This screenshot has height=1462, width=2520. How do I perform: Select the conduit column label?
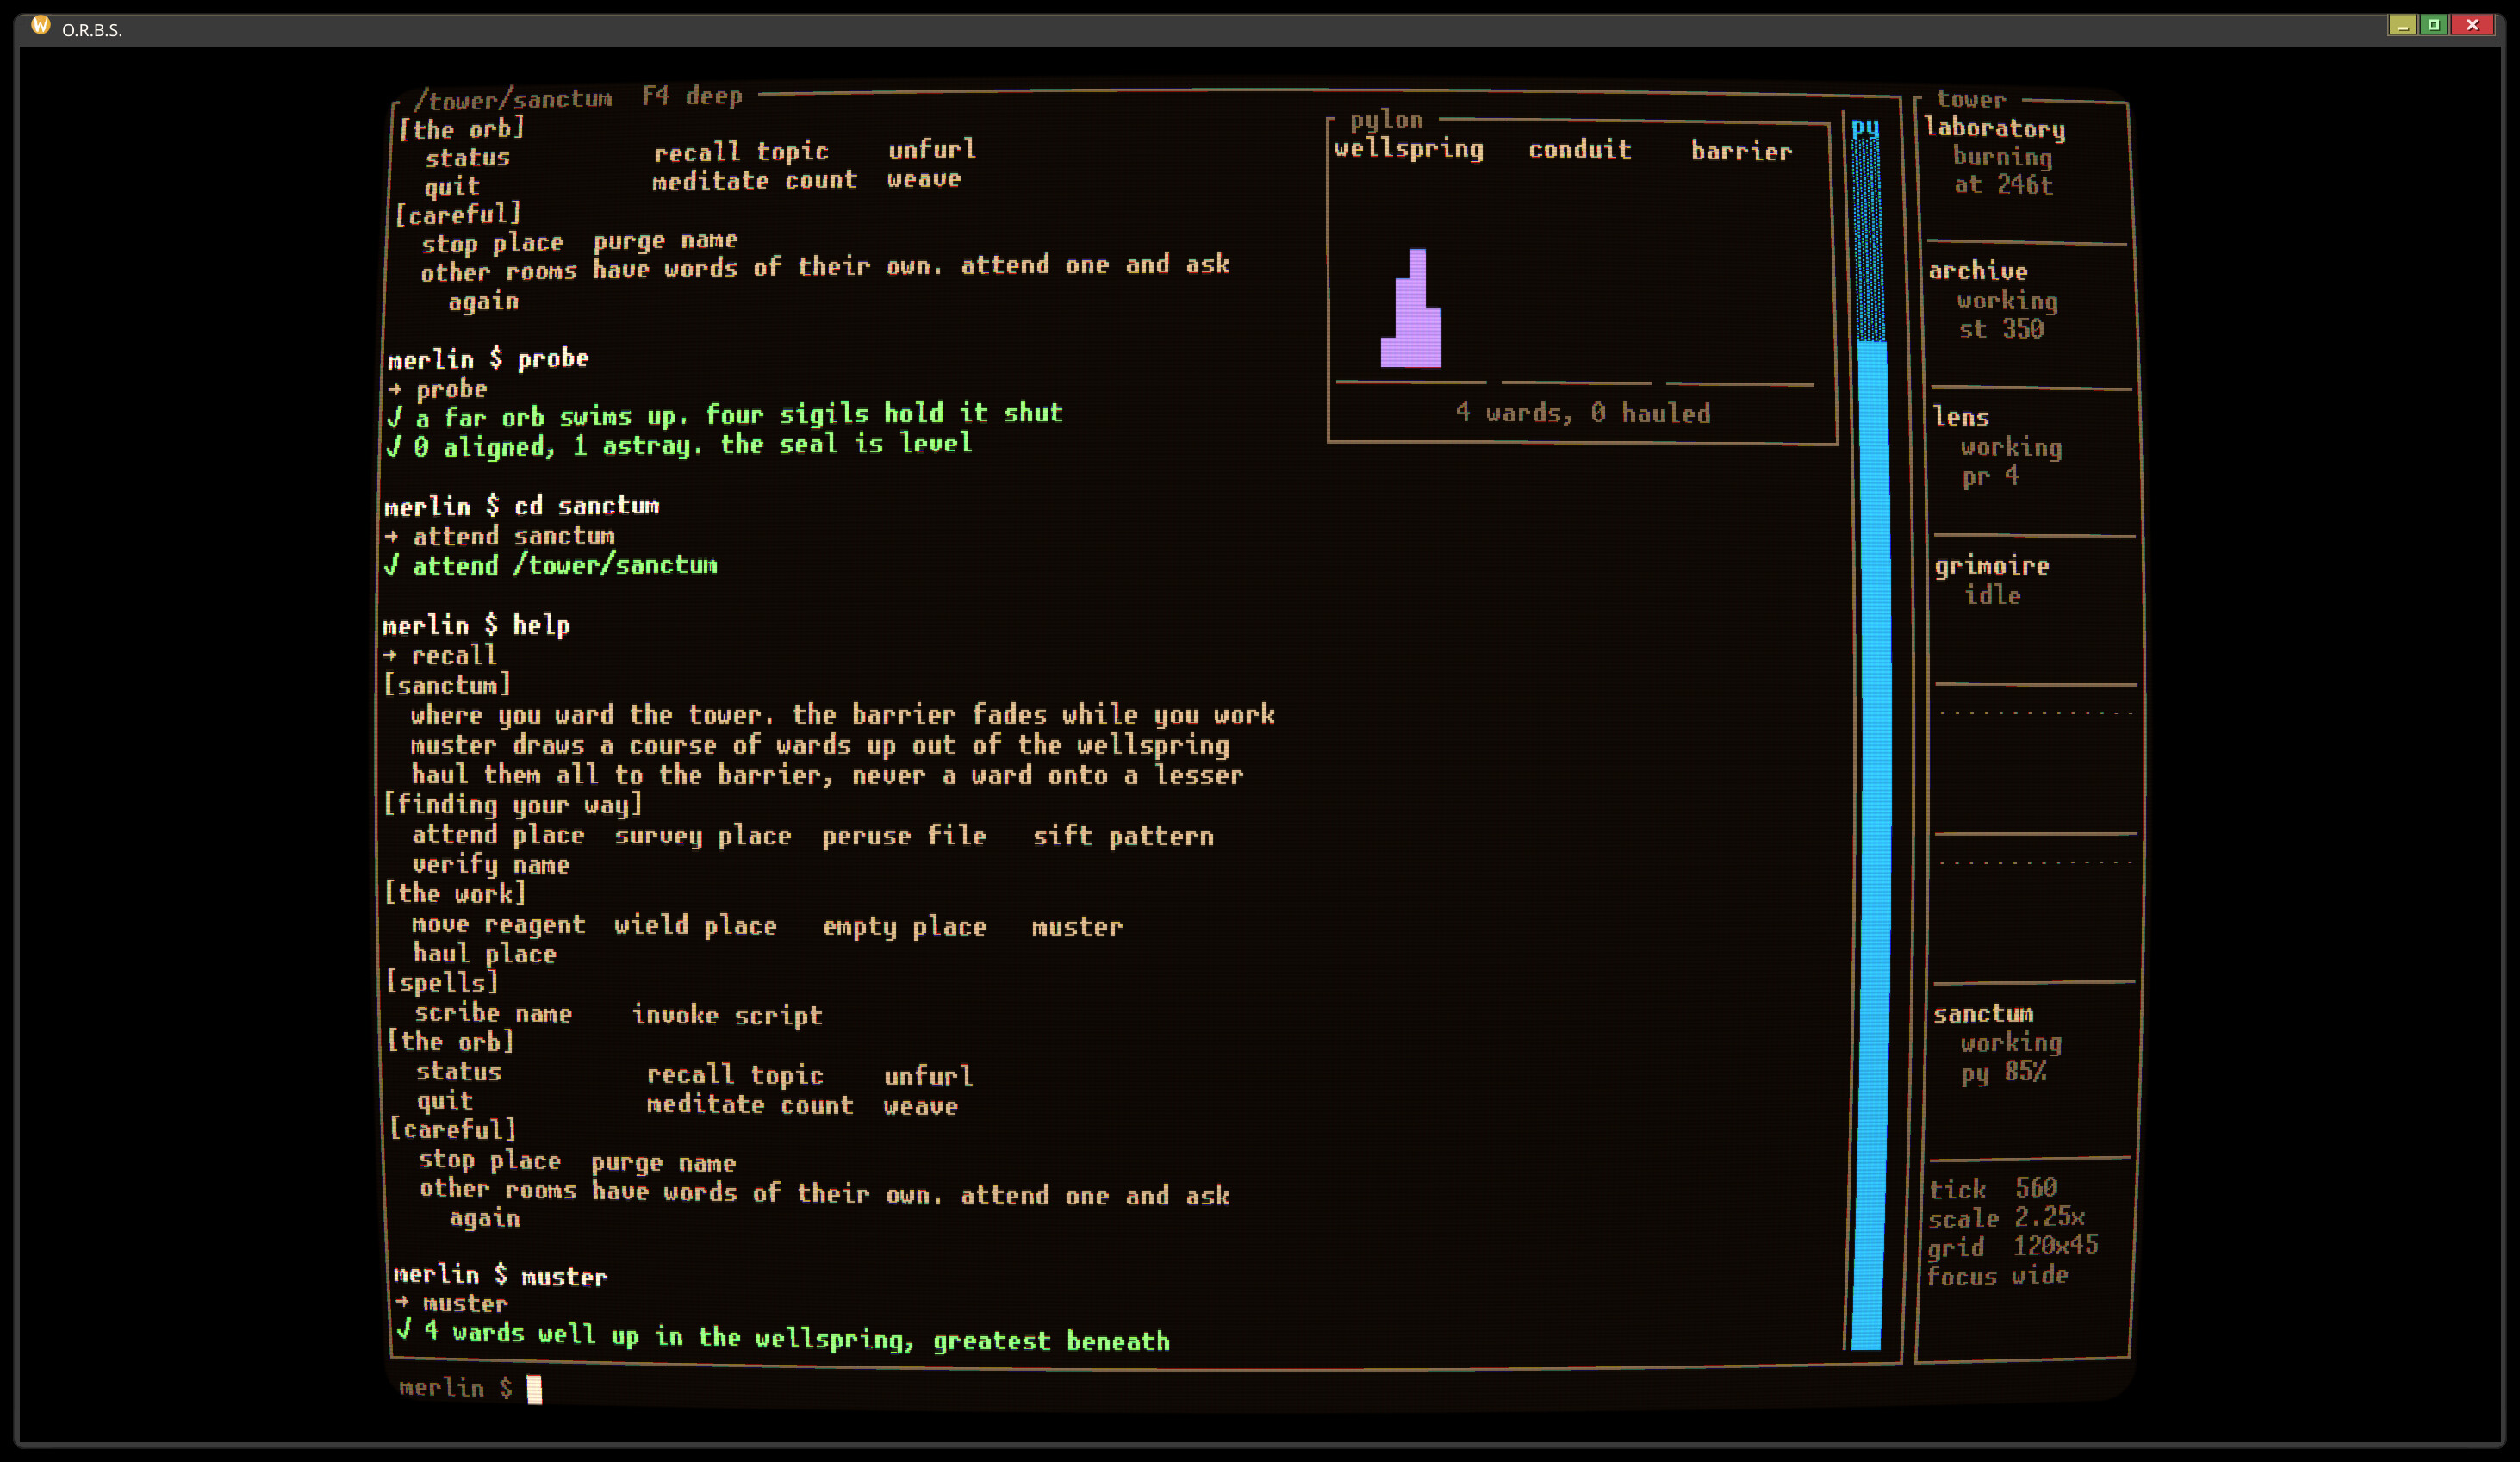pyautogui.click(x=1579, y=150)
